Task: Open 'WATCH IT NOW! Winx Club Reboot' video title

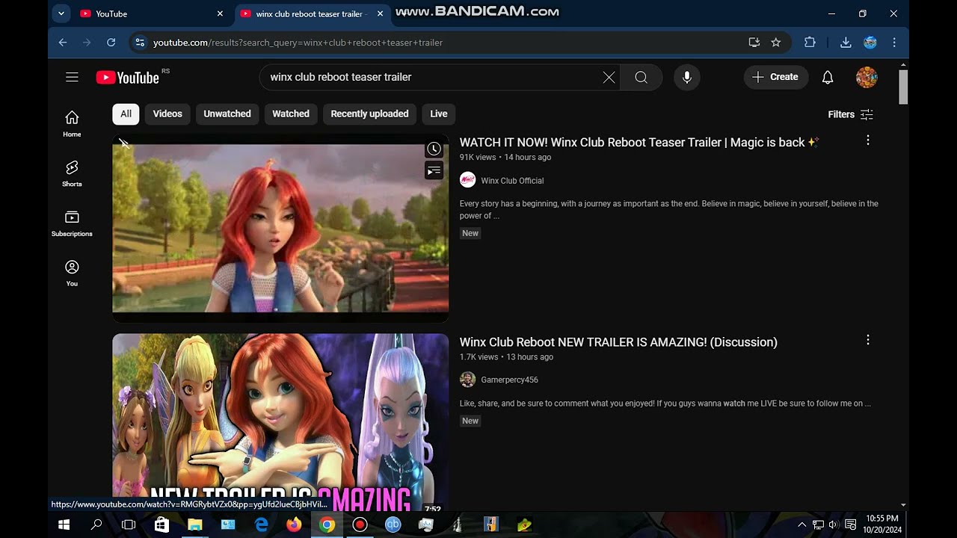Action: [639, 142]
